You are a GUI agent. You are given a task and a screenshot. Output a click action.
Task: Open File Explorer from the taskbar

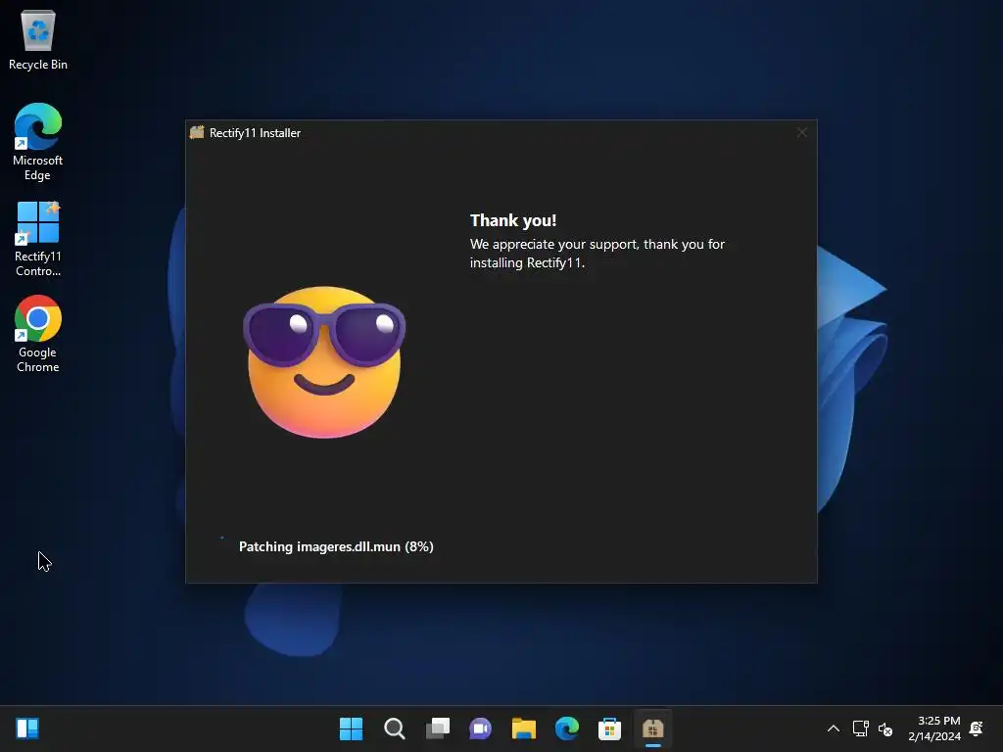(524, 728)
